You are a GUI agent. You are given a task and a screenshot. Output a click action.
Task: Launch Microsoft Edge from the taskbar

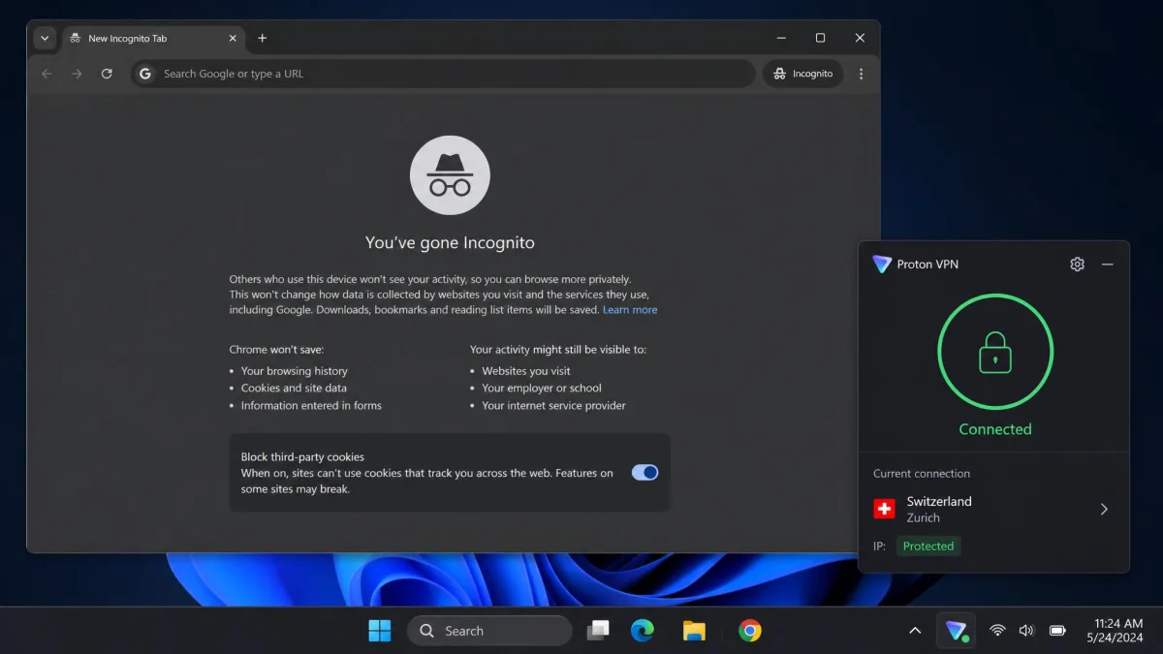pos(643,631)
